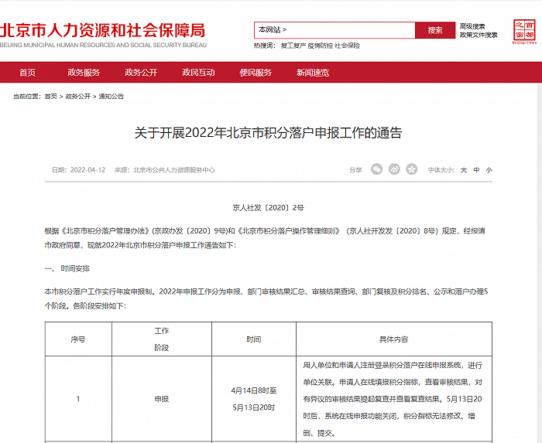Click the bureau's 北京市人力资源和社会保障局 logo
Viewport: 542px width, 443px height.
coord(104,33)
